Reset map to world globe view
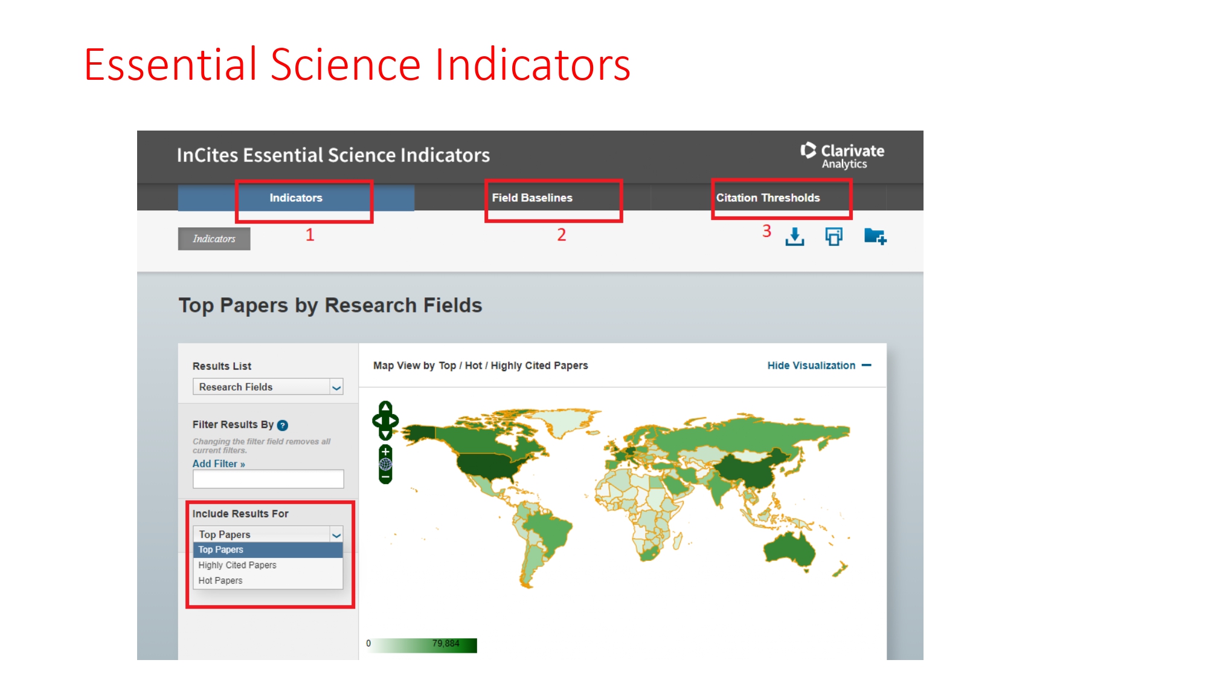 (385, 464)
